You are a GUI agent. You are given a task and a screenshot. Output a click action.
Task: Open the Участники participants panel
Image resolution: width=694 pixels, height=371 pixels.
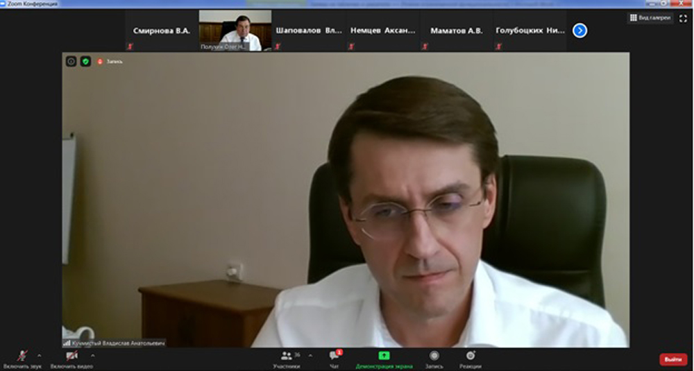click(x=286, y=356)
